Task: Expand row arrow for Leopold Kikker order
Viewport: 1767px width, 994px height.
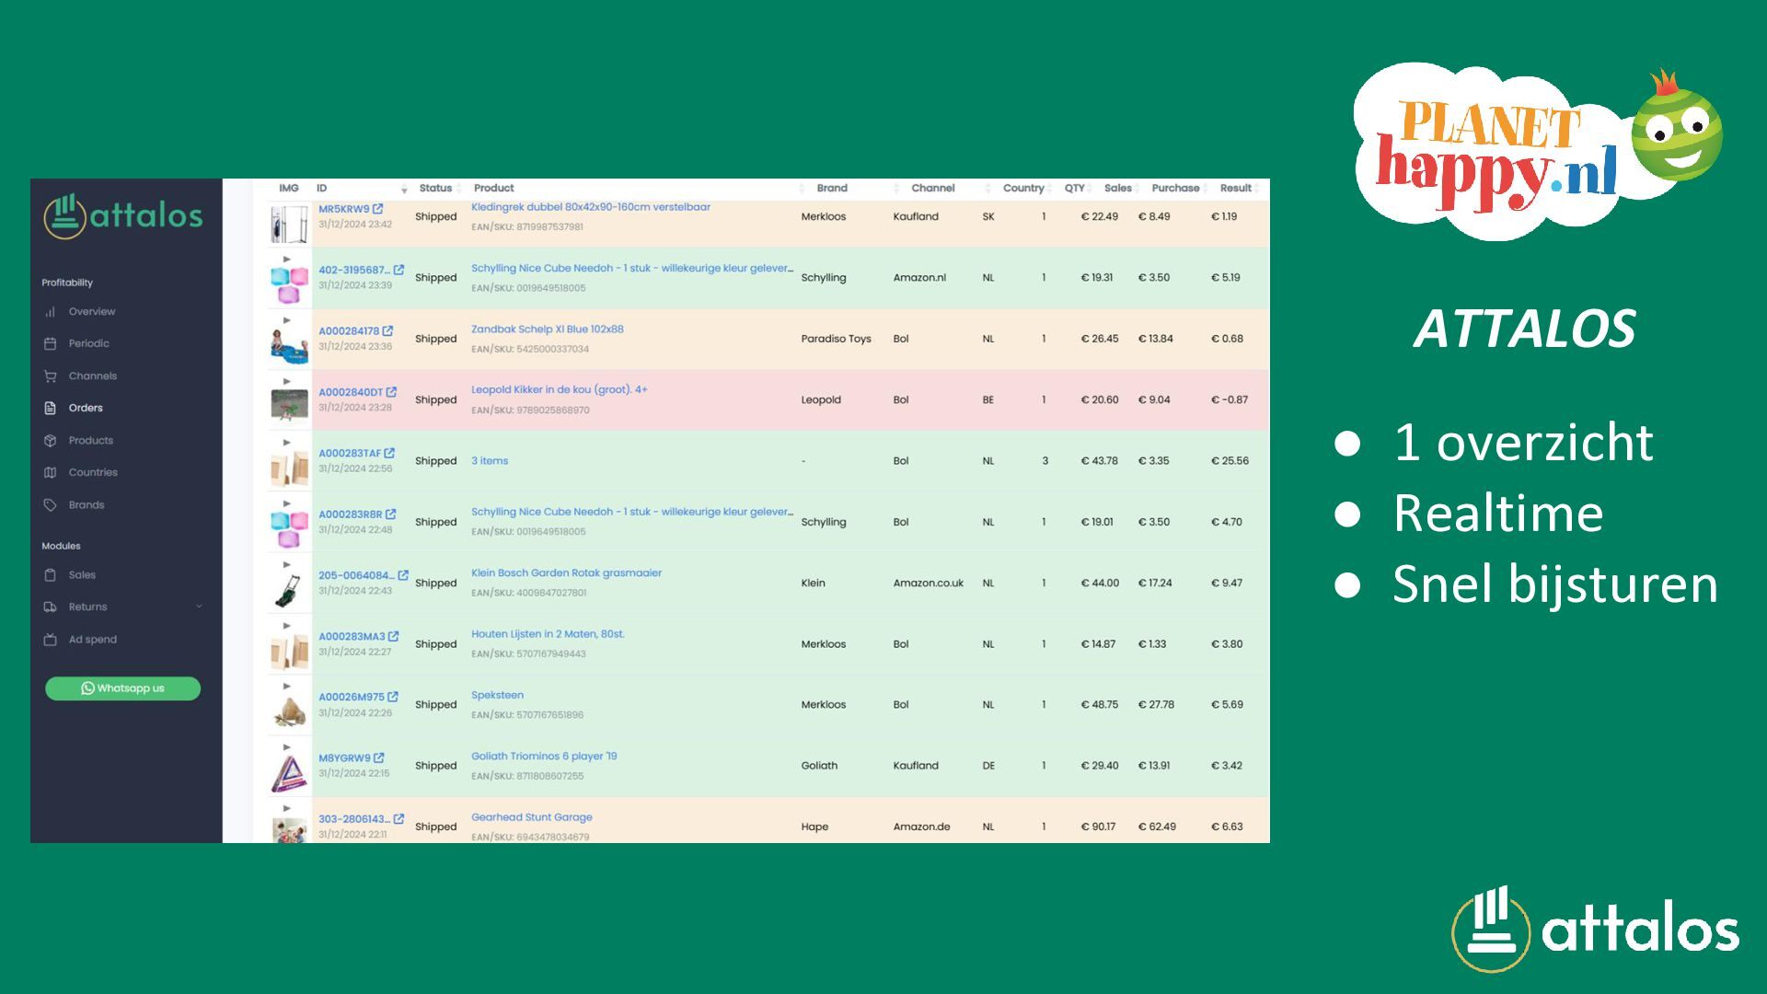Action: 287,381
